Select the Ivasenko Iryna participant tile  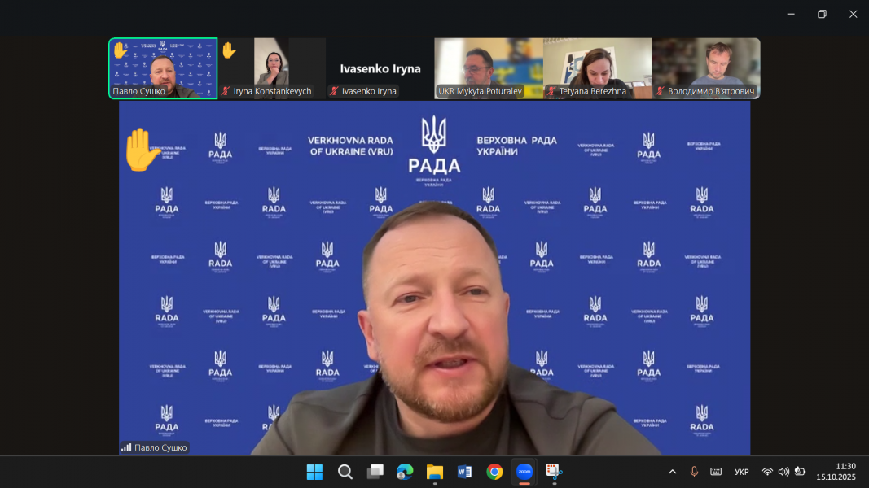tap(380, 68)
